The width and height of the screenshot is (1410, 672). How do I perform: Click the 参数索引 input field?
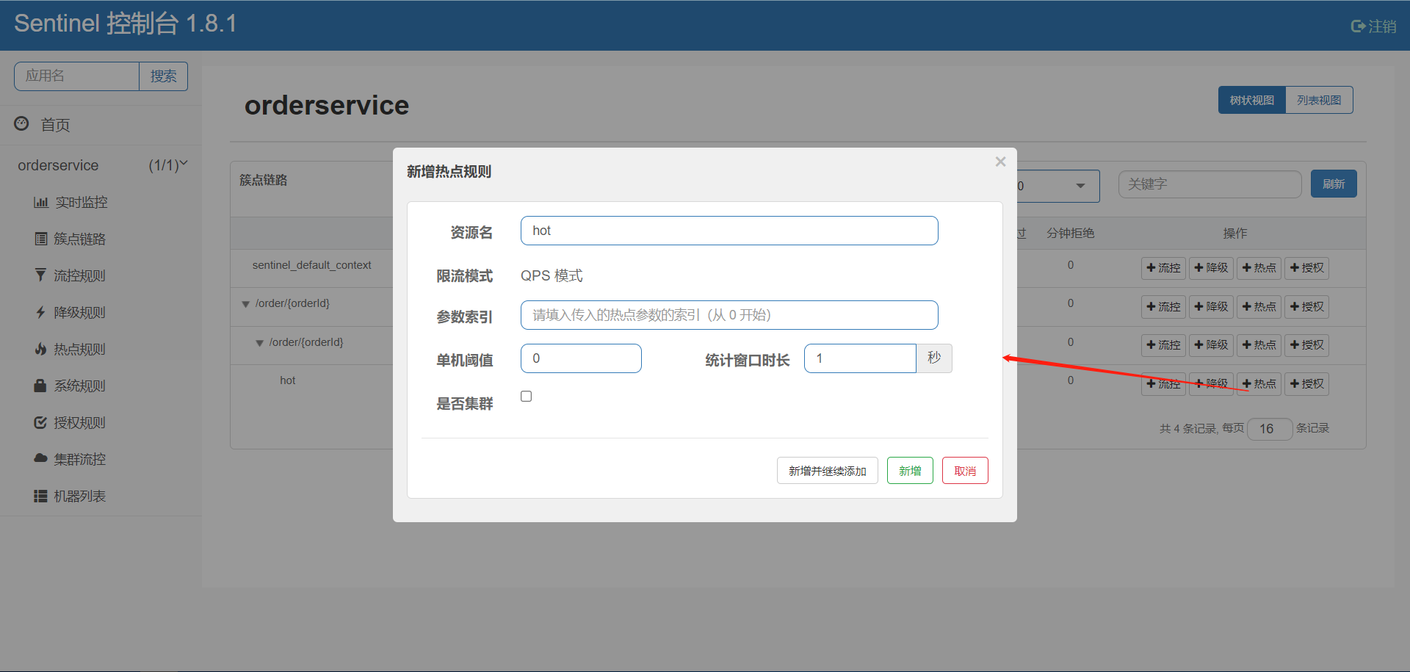point(729,315)
